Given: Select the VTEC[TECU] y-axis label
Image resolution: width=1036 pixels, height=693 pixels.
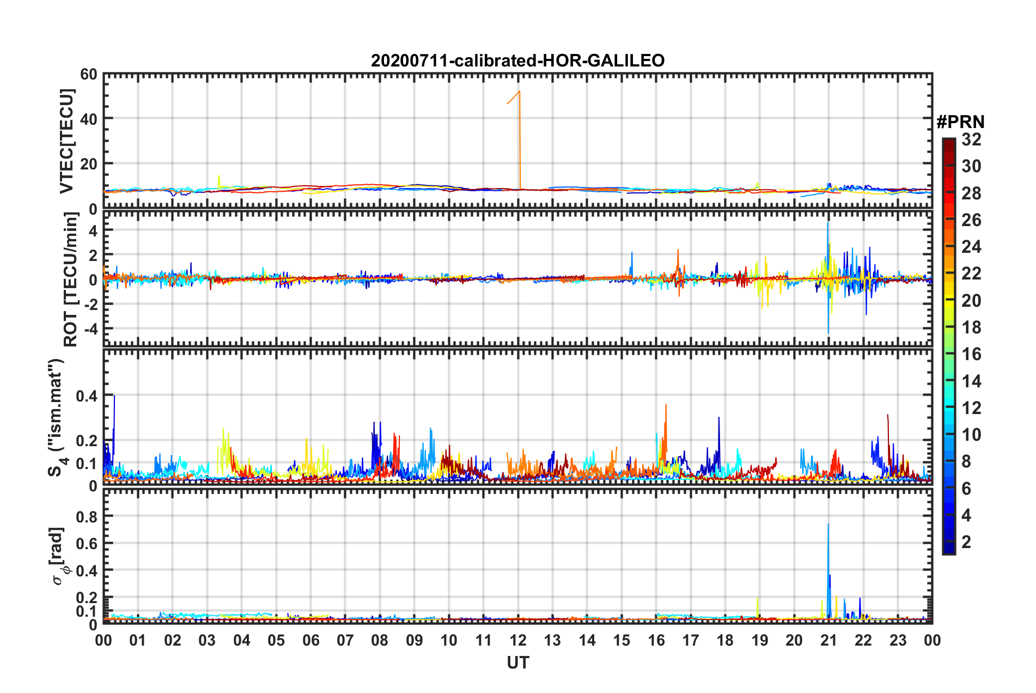Looking at the screenshot, I should pos(66,141).
